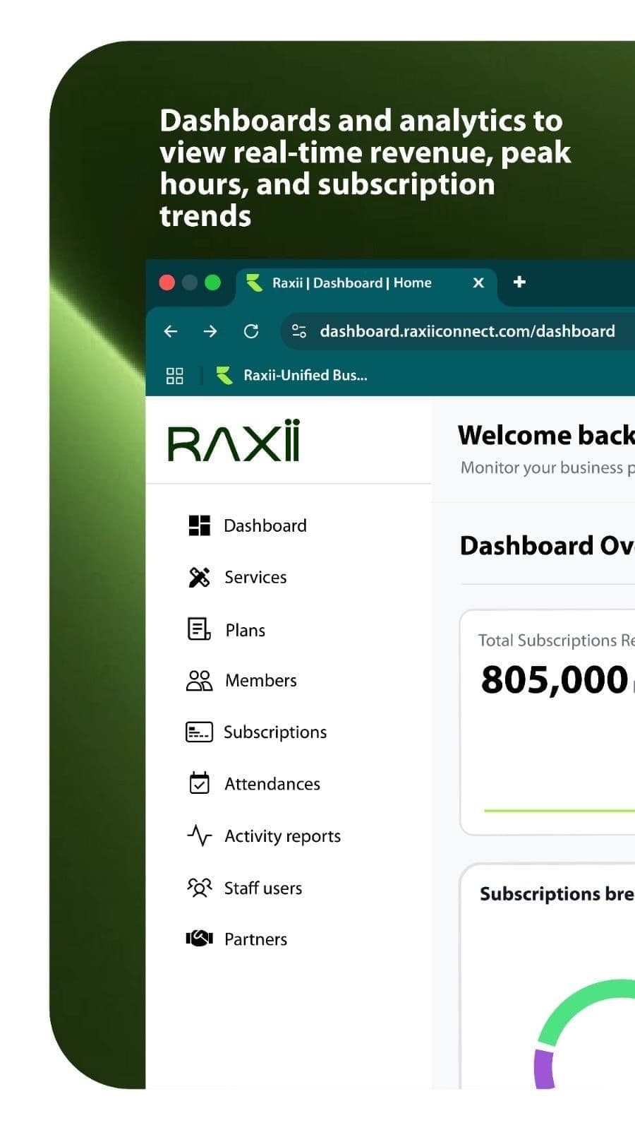Open a new browser tab with plus
The image size is (635, 1130).
click(519, 282)
